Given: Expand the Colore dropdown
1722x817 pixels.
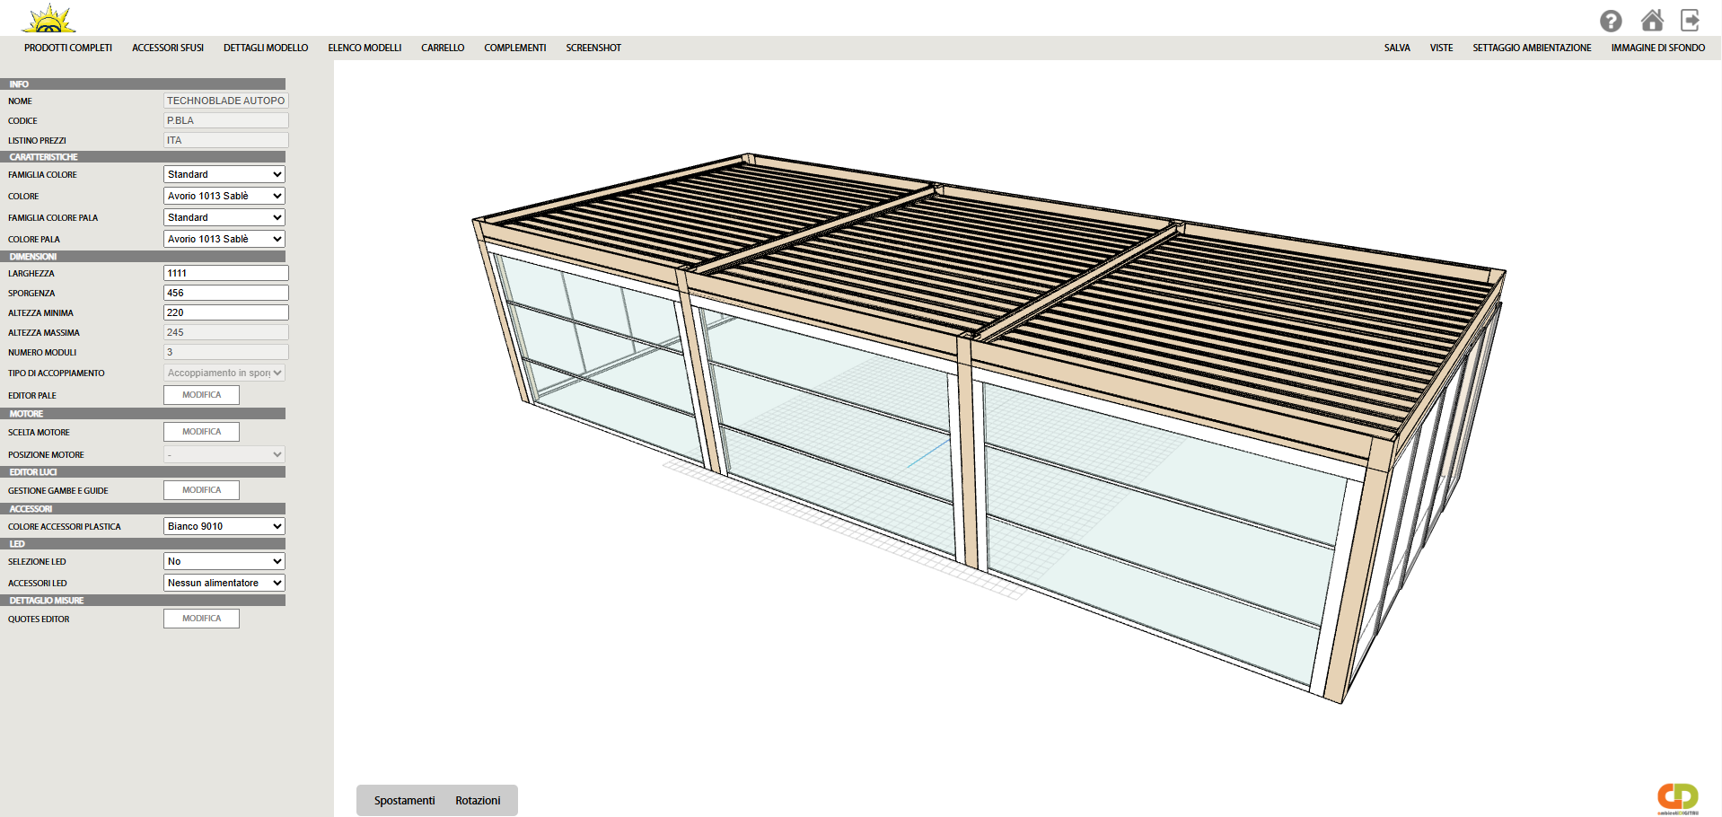Looking at the screenshot, I should (224, 196).
